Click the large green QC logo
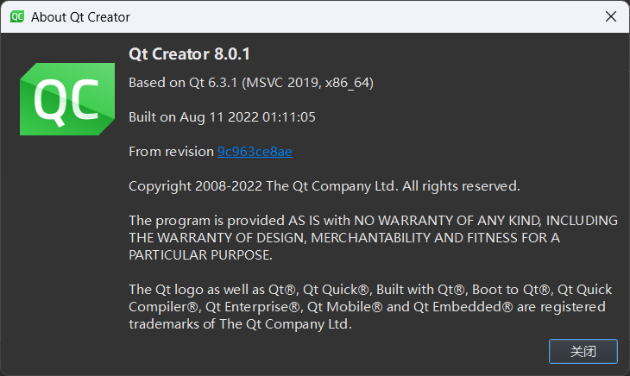This screenshot has width=630, height=376. click(67, 100)
